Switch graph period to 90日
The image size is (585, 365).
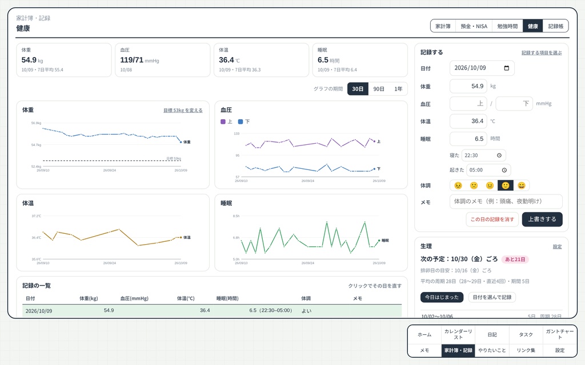379,89
